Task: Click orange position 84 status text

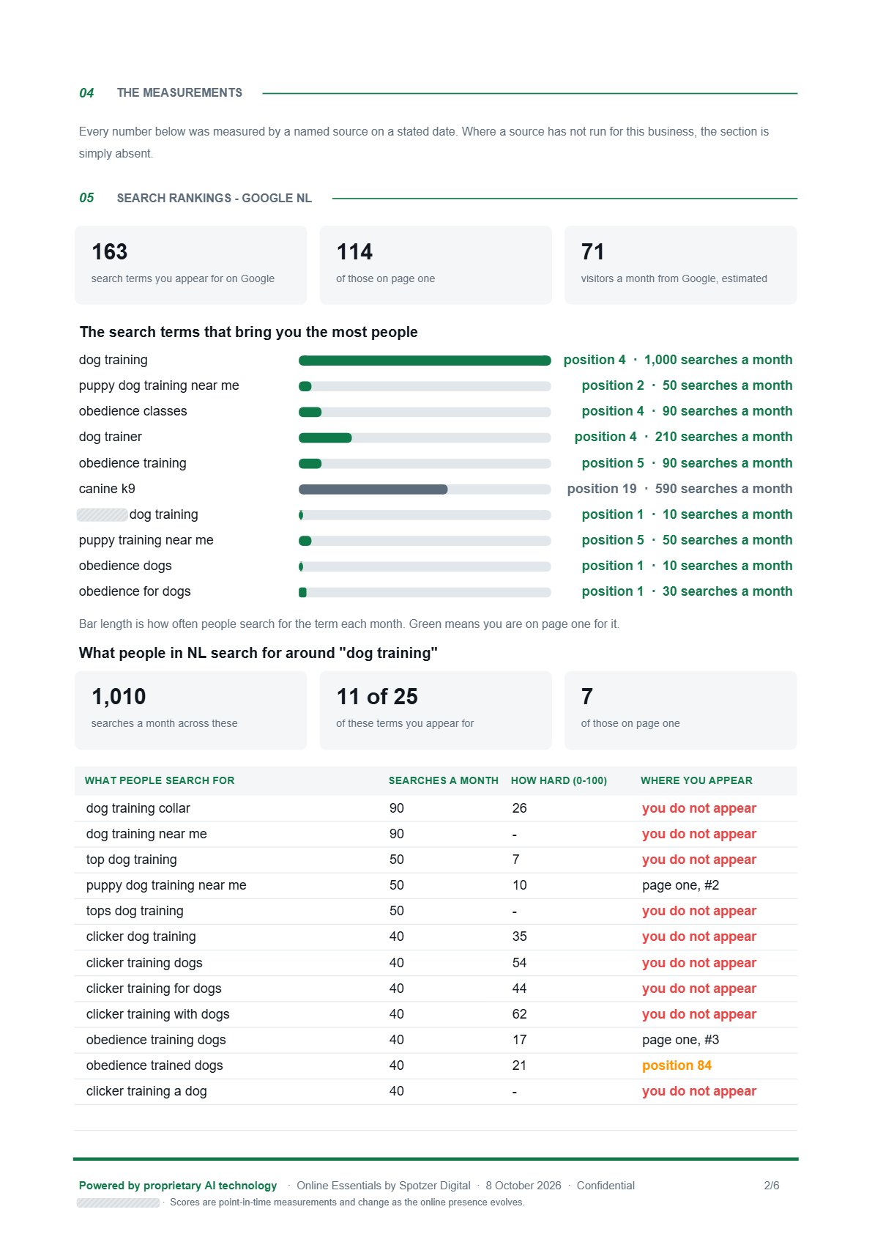Action: 677,1065
